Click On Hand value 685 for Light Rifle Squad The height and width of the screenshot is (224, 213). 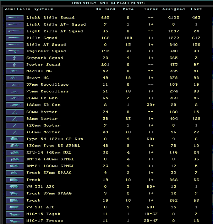[x=105, y=18]
